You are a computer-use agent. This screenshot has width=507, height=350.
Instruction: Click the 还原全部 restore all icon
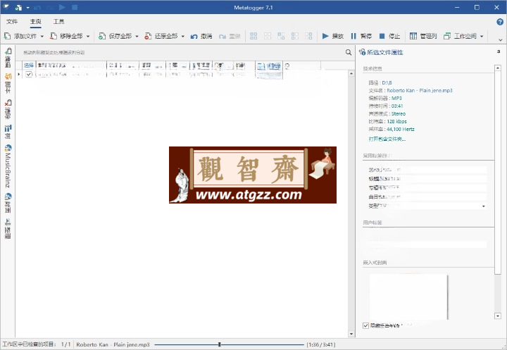(148, 36)
